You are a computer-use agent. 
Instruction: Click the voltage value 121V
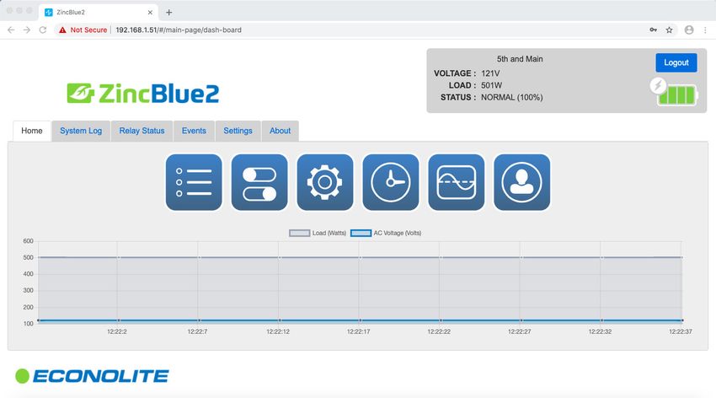coord(490,73)
